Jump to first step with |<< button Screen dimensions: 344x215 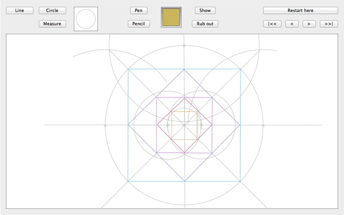point(272,24)
